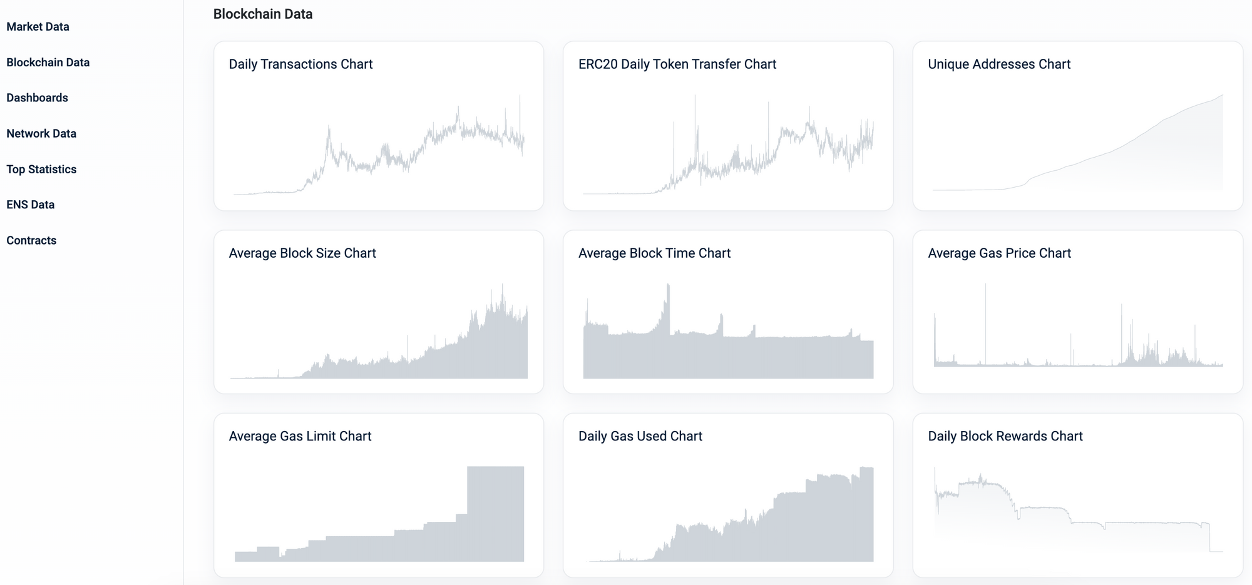Open Market Data in the sidebar
The image size is (1252, 585).
tap(38, 27)
